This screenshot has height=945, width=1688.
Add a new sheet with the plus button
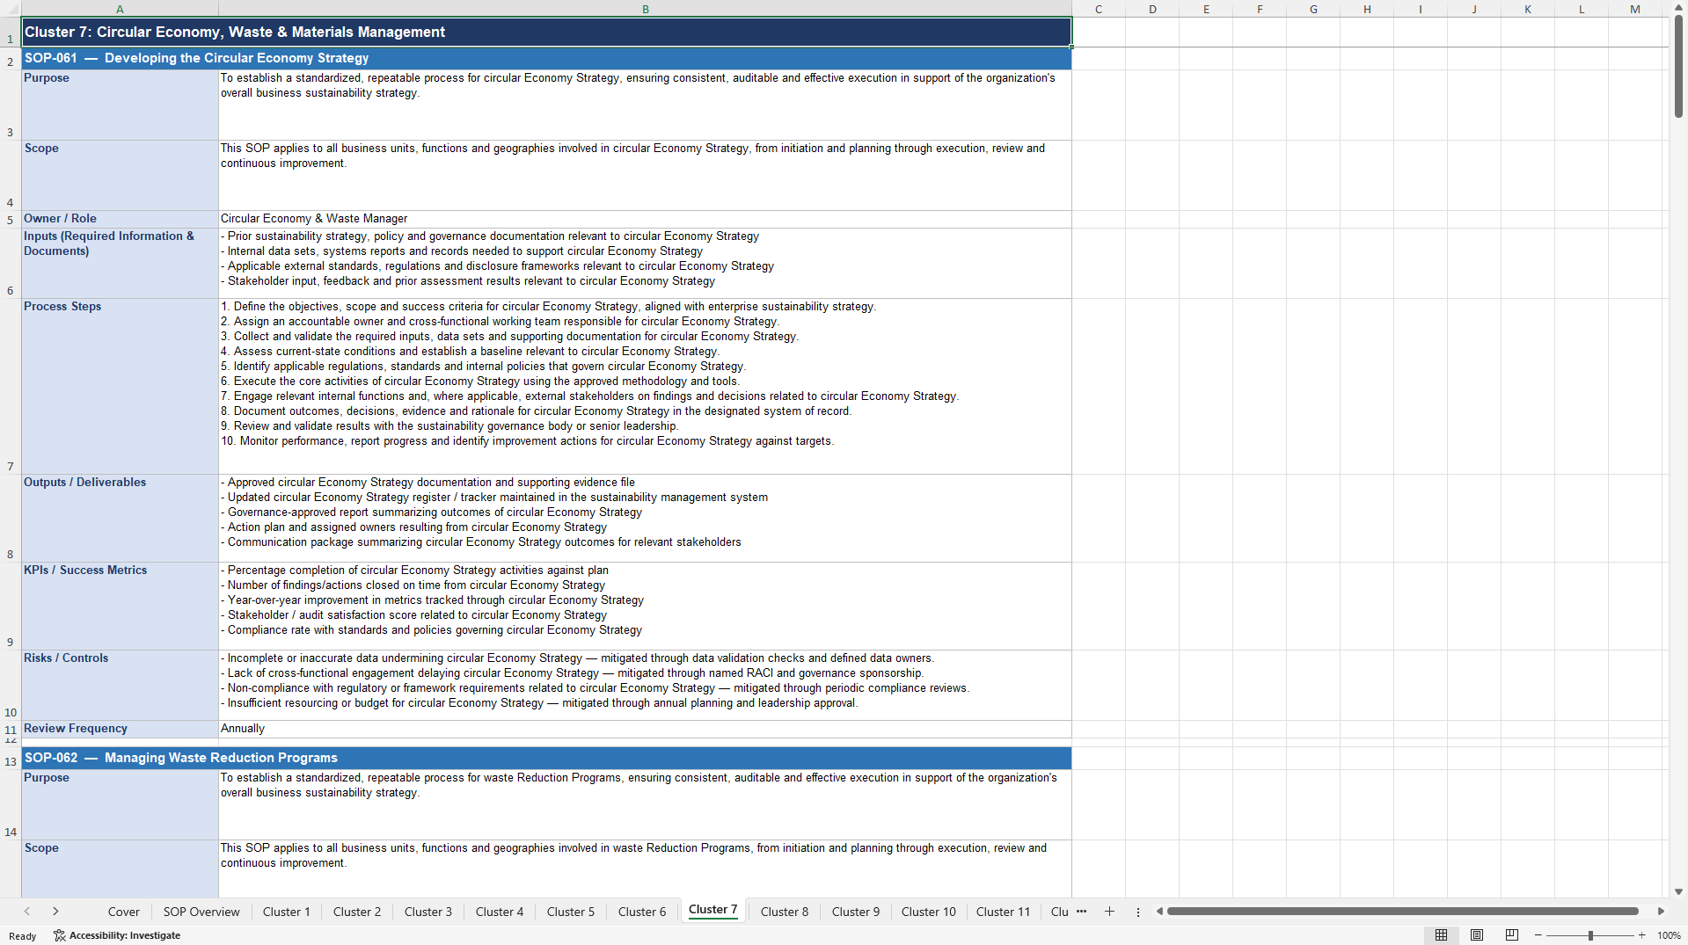point(1109,912)
